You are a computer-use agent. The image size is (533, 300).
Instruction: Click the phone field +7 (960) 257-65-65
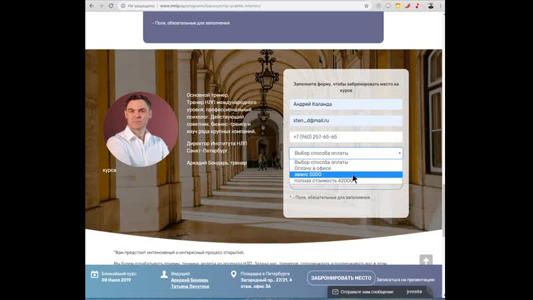[346, 137]
